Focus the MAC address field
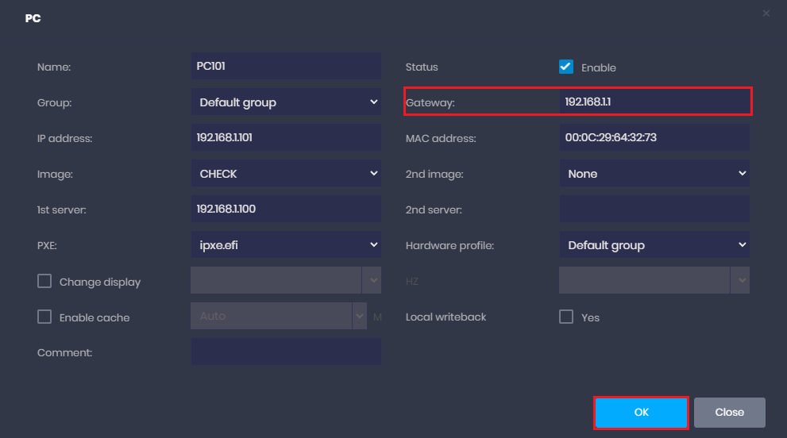 654,138
